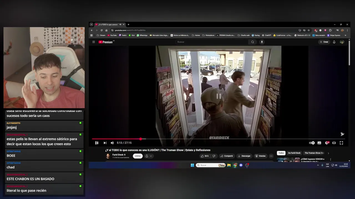Viewport: 355px width, 199px height.
Task: Show next filter chips arrow
Action: pos(328,153)
